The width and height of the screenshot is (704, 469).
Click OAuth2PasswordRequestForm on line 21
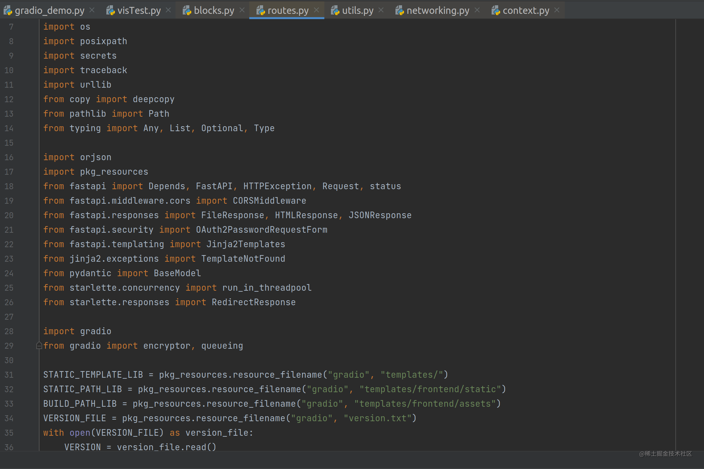(262, 230)
